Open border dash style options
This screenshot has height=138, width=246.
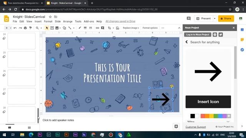(x=91, y=28)
